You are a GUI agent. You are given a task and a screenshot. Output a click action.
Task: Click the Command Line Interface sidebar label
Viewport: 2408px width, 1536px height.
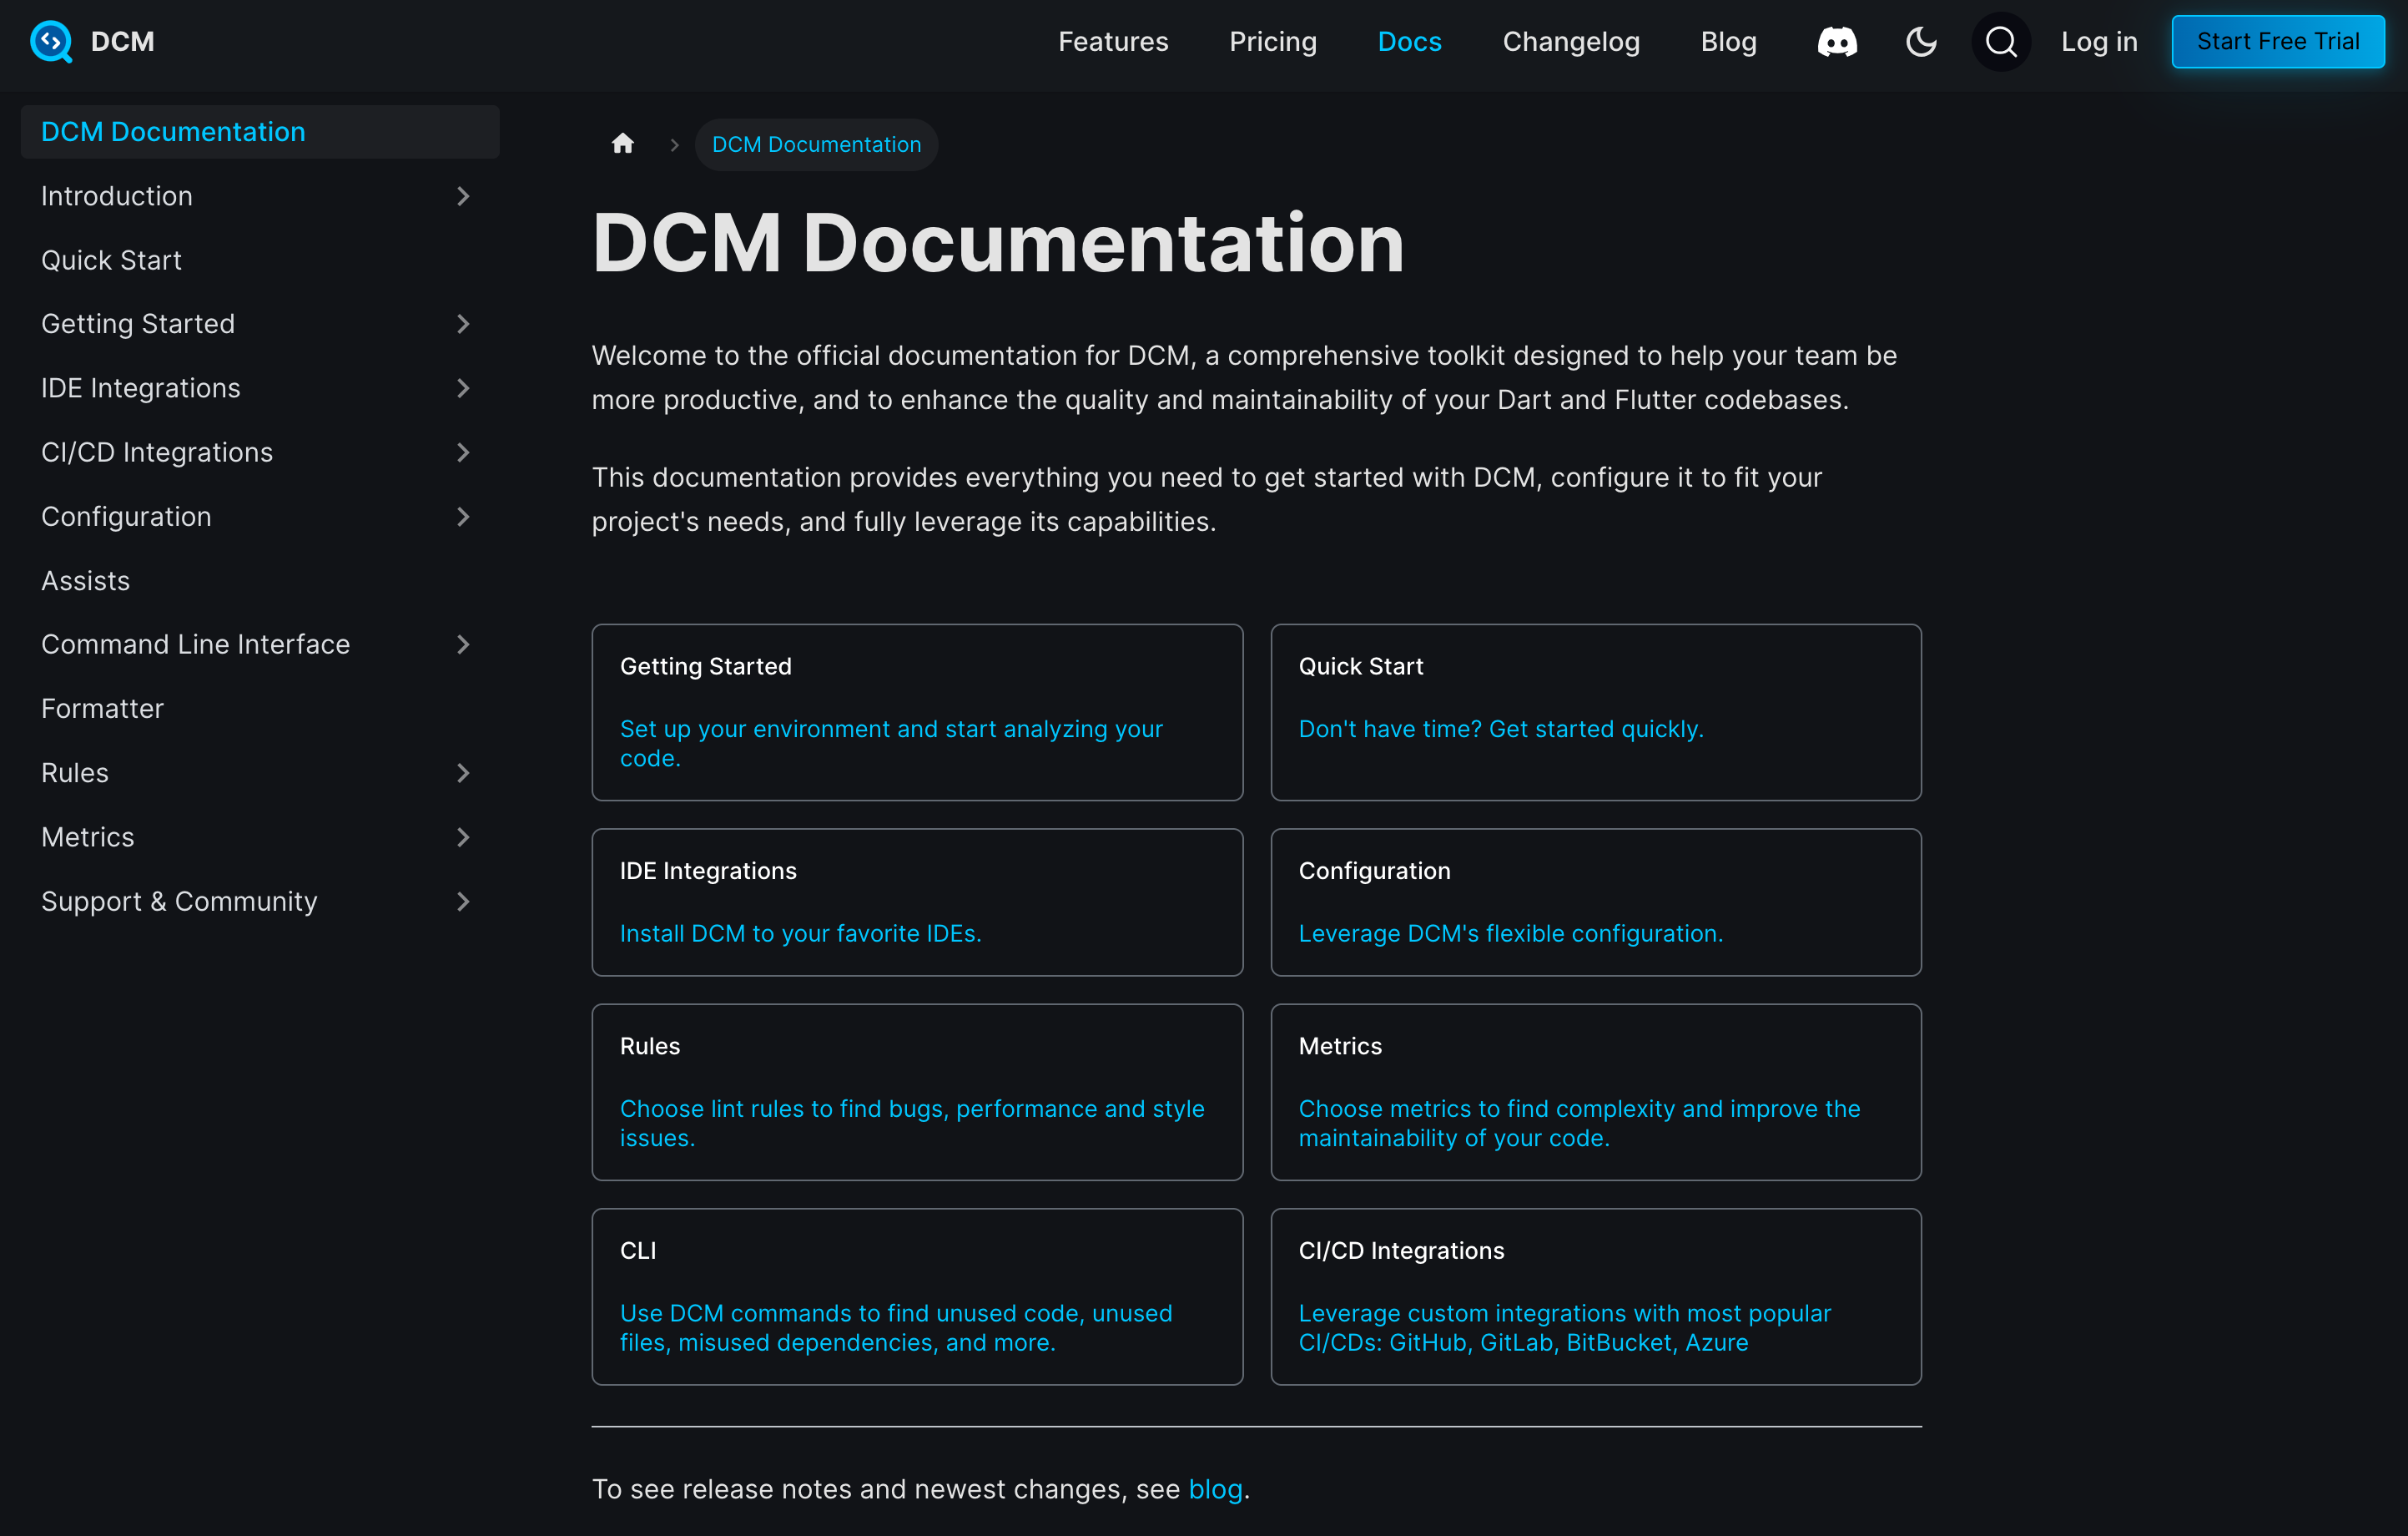195,644
